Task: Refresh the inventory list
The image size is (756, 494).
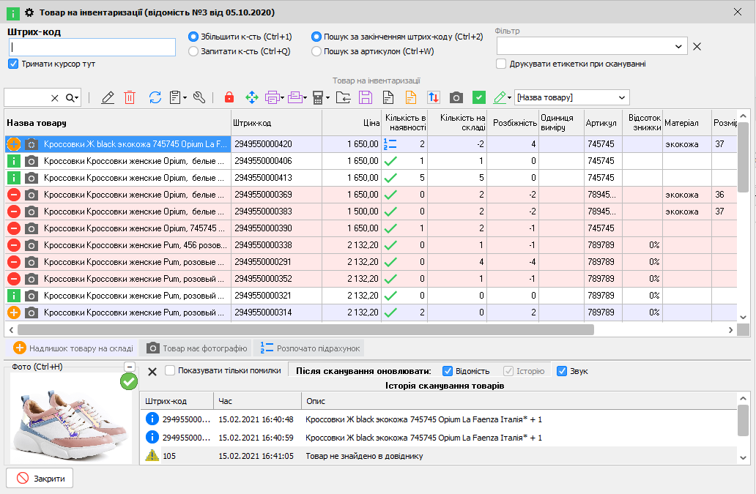Action: (155, 97)
